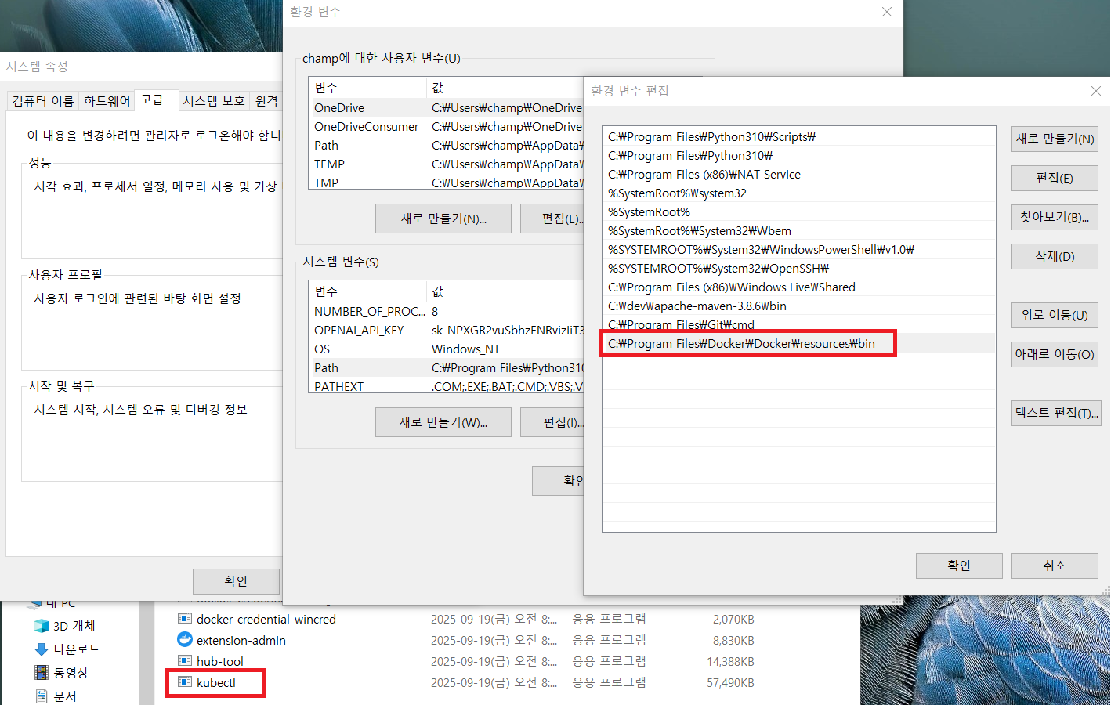Open the 다운로드 folder in sidebar
The image size is (1111, 705).
pyautogui.click(x=67, y=649)
